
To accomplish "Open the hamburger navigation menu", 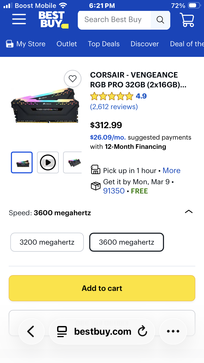I will (x=19, y=20).
